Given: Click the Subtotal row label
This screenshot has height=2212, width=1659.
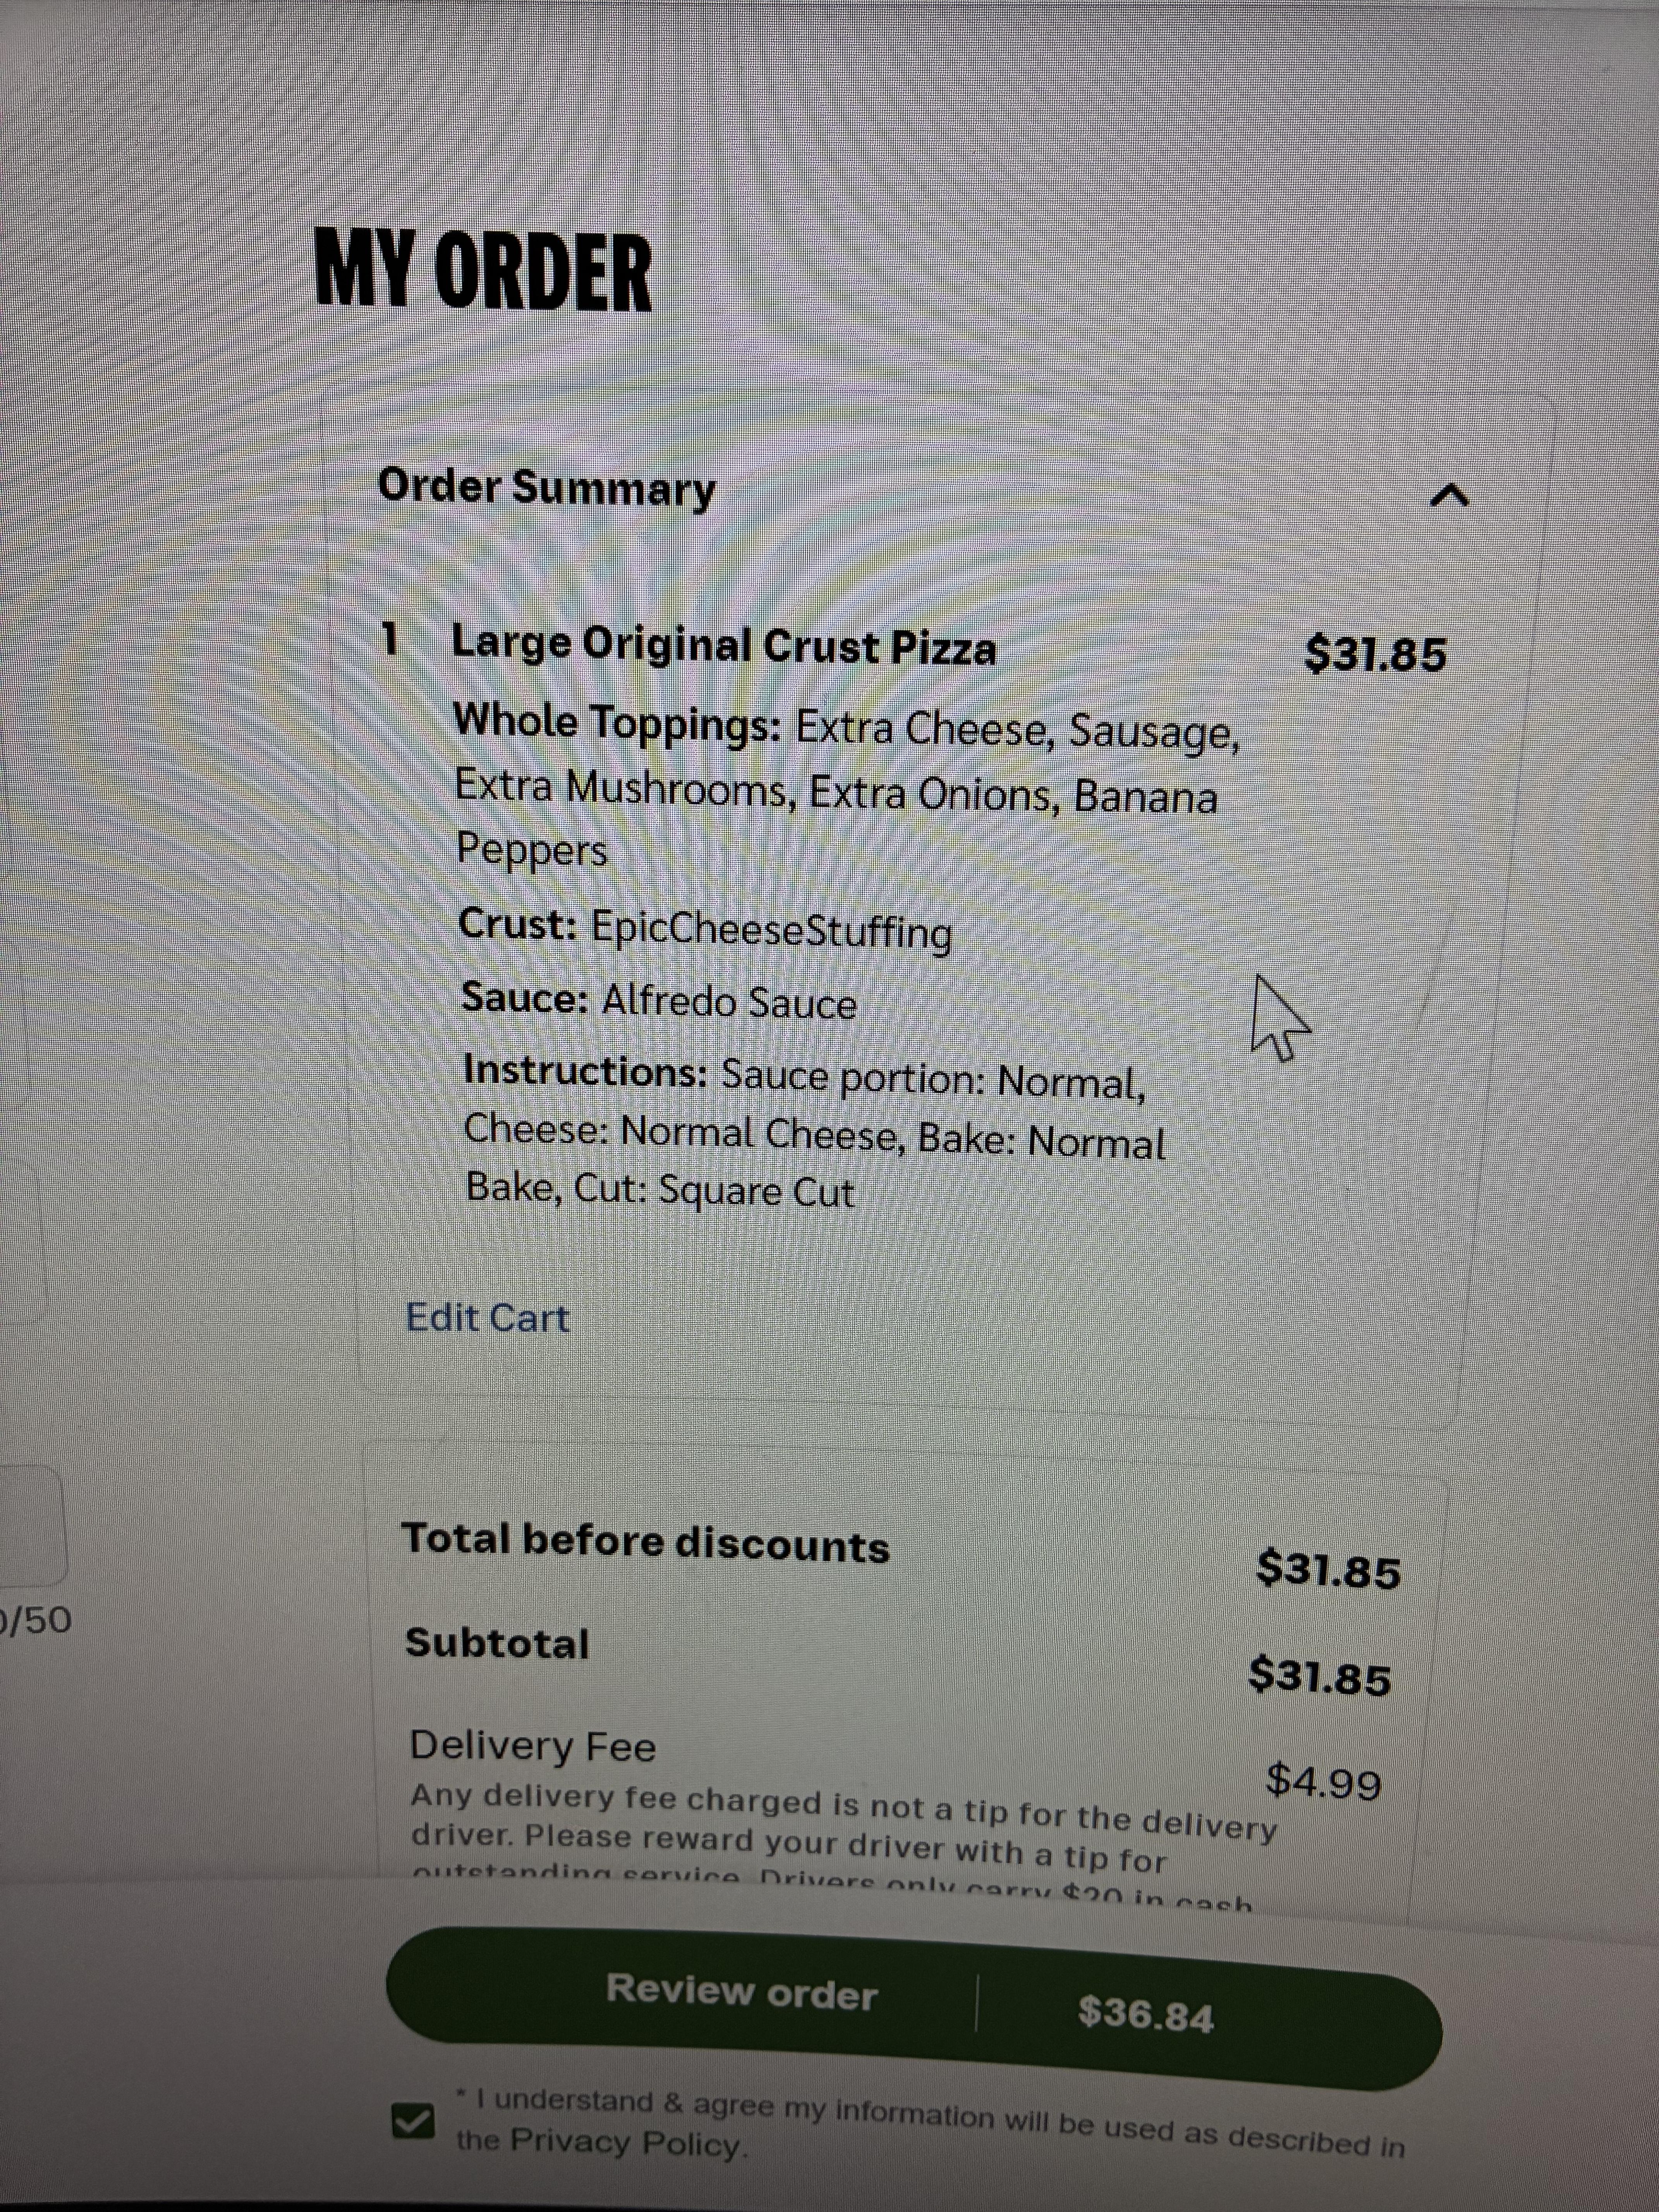Looking at the screenshot, I should [497, 1643].
